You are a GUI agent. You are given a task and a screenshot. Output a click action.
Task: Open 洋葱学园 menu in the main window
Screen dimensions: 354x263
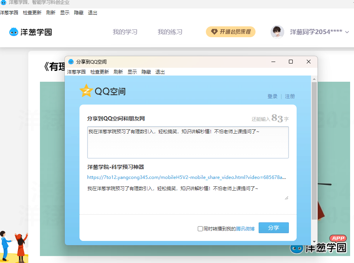[x=9, y=13]
